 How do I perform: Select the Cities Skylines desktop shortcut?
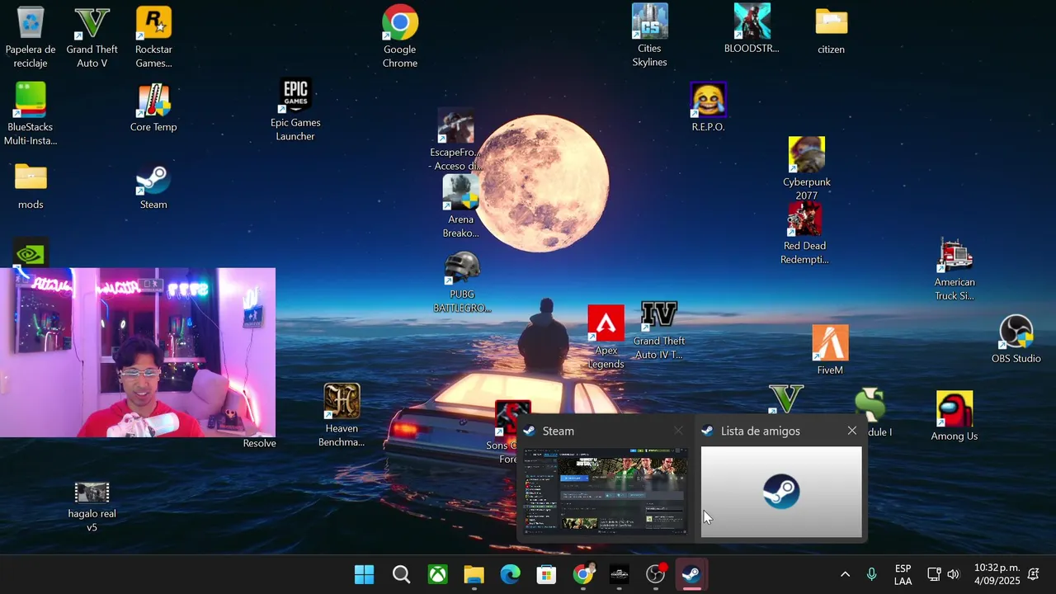point(649,36)
